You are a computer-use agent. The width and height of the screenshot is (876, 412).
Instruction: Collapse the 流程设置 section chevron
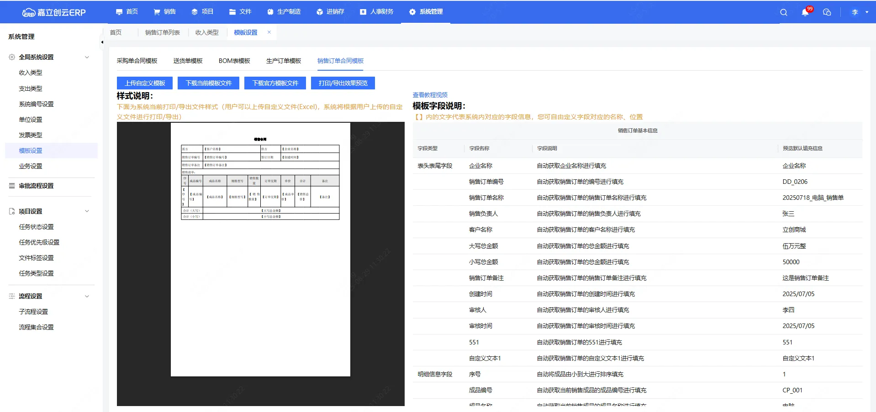(x=87, y=296)
